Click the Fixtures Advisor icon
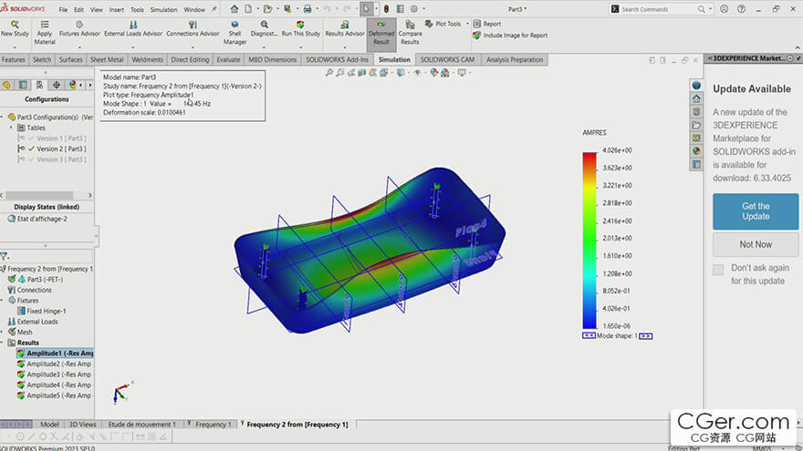Image resolution: width=803 pixels, height=451 pixels. tap(80, 26)
